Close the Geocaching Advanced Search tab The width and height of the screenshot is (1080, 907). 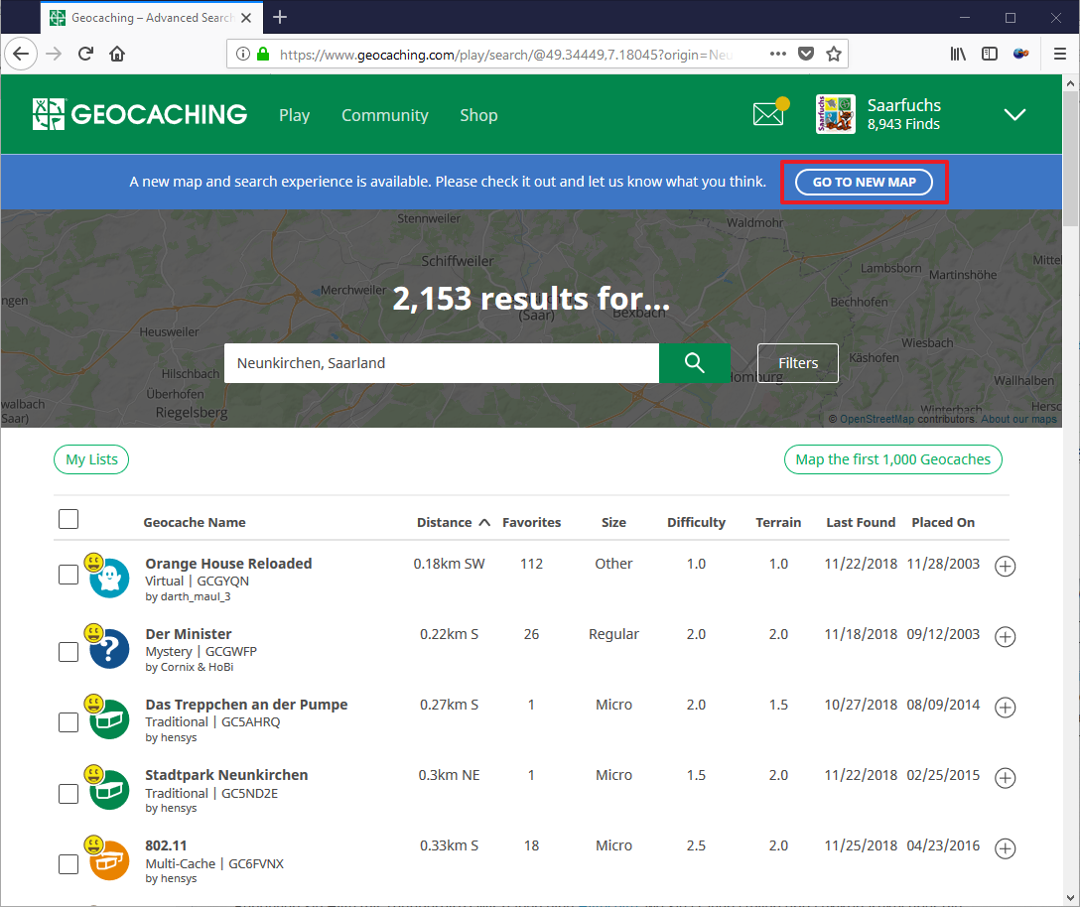[246, 18]
